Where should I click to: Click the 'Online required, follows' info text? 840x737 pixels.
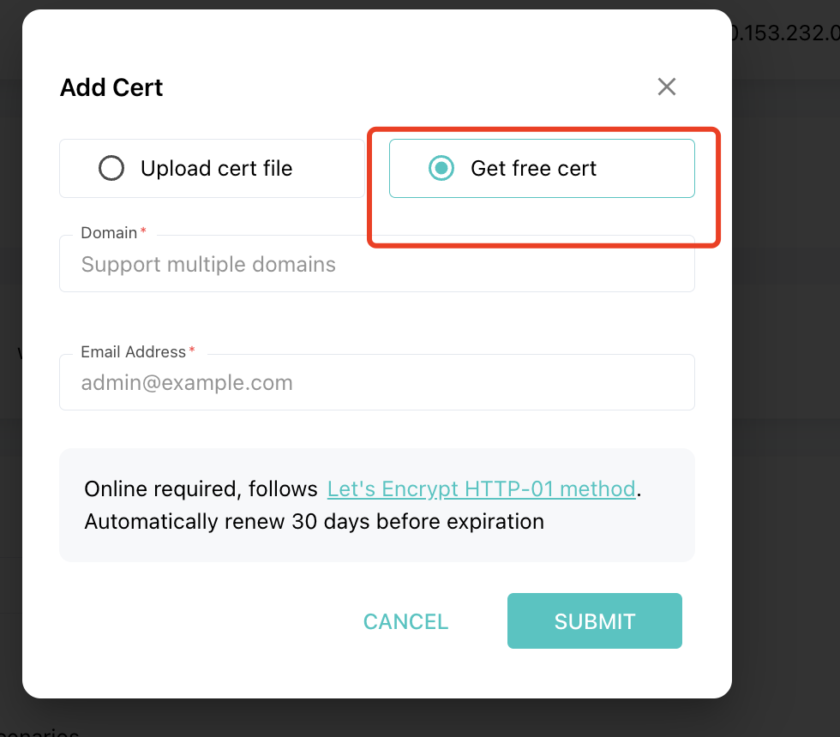coord(201,489)
